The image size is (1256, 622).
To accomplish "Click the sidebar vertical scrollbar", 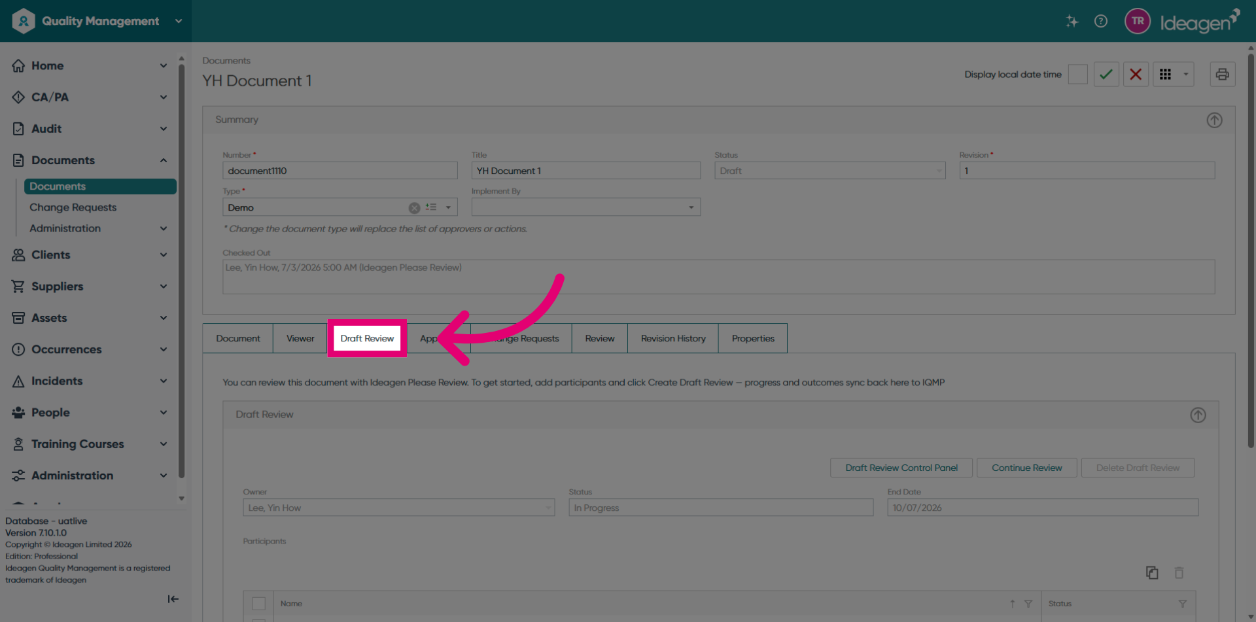I will tap(181, 271).
